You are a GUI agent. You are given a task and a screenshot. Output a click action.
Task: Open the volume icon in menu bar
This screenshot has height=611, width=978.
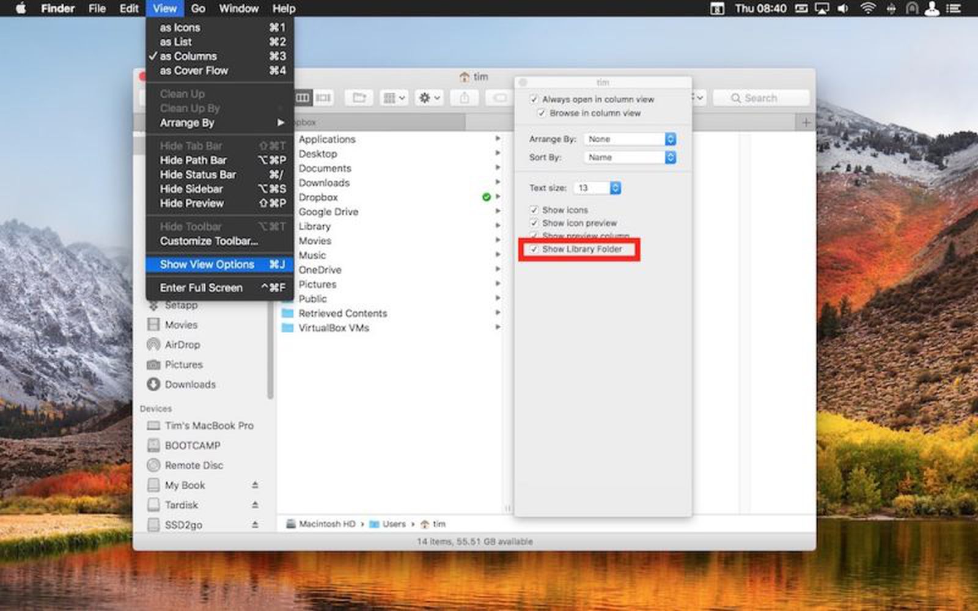pos(844,9)
